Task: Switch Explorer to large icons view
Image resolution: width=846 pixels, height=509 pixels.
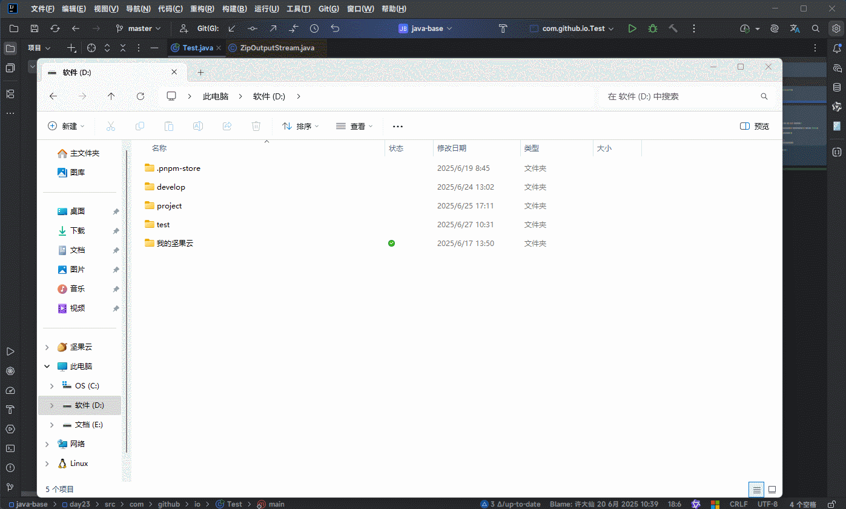Action: tap(772, 489)
